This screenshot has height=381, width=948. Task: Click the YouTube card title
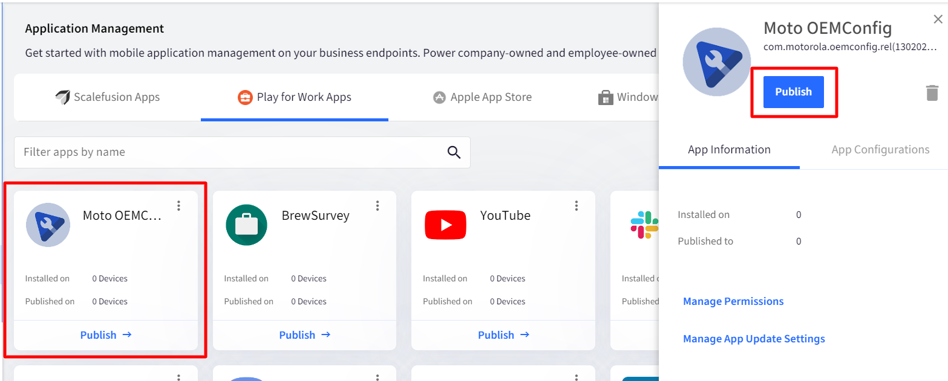pos(505,216)
